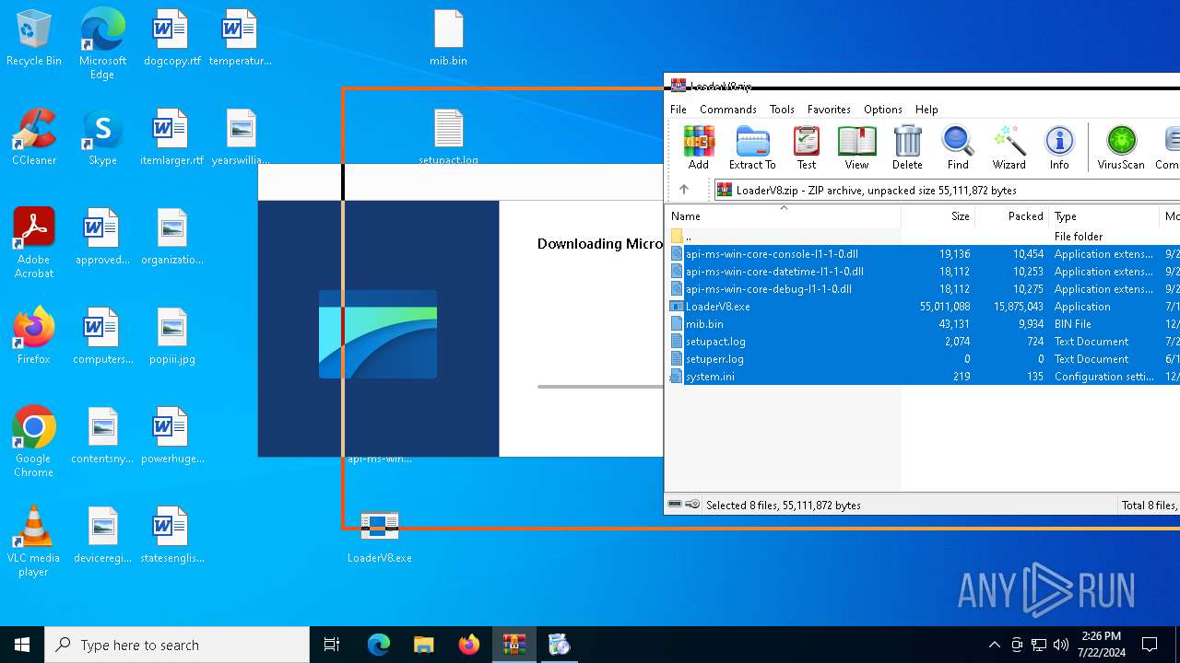Viewport: 1180px width, 663px height.
Task: Click the Skype desktop shortcut
Action: coord(102,138)
